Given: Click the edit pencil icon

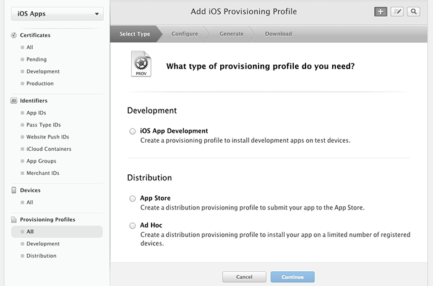Looking at the screenshot, I should point(397,12).
